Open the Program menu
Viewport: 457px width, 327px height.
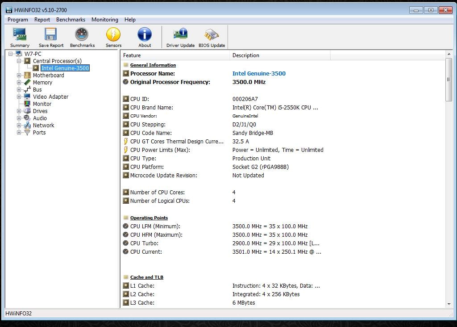[x=18, y=20]
